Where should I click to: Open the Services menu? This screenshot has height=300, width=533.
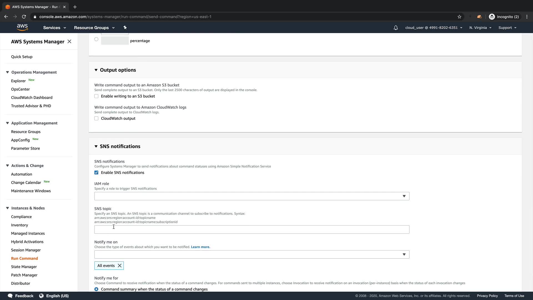[x=54, y=28]
